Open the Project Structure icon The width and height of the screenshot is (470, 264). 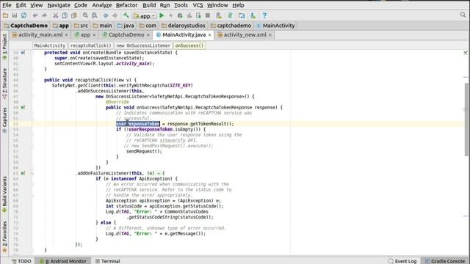242,15
